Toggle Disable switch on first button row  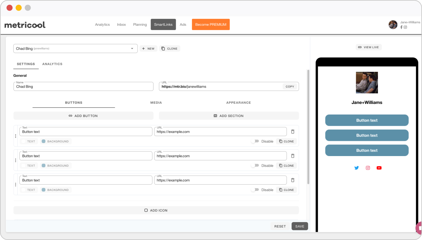coord(255,141)
